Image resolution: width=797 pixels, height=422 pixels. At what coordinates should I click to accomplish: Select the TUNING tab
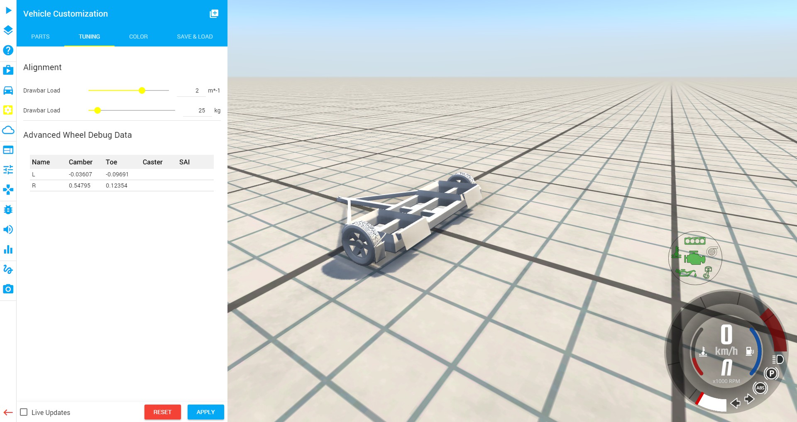(89, 37)
